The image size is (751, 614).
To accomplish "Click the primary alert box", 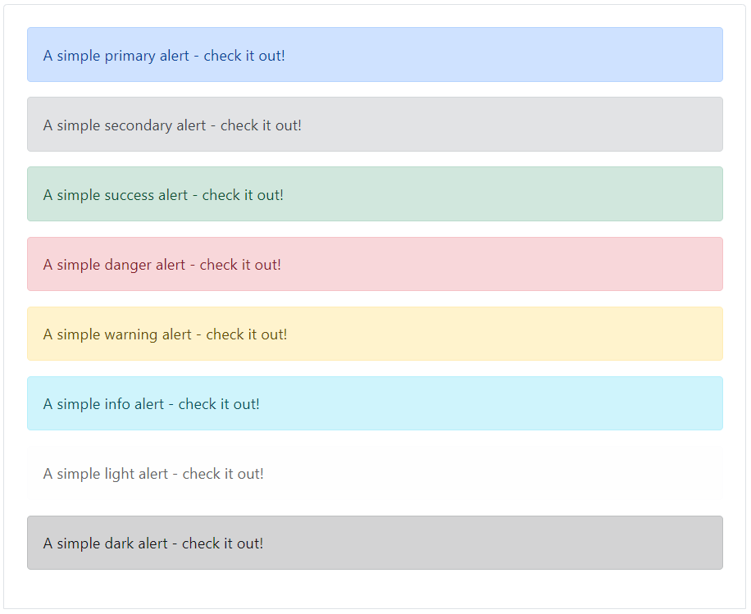I will tap(375, 54).
